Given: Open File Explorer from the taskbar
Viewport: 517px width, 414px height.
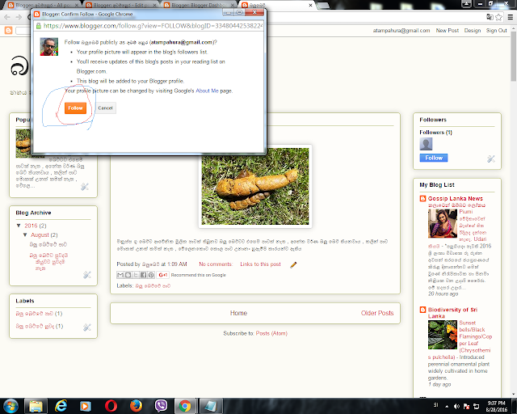Looking at the screenshot, I should pos(36,406).
